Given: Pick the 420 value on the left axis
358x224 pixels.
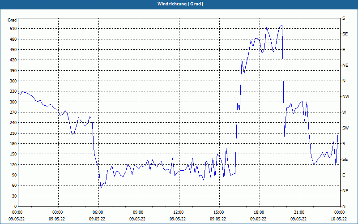Looking at the screenshot, I should coord(13,60).
